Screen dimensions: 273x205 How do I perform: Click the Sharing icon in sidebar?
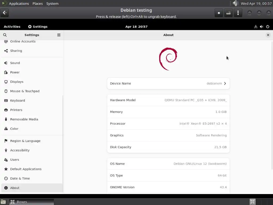pyautogui.click(x=6, y=51)
